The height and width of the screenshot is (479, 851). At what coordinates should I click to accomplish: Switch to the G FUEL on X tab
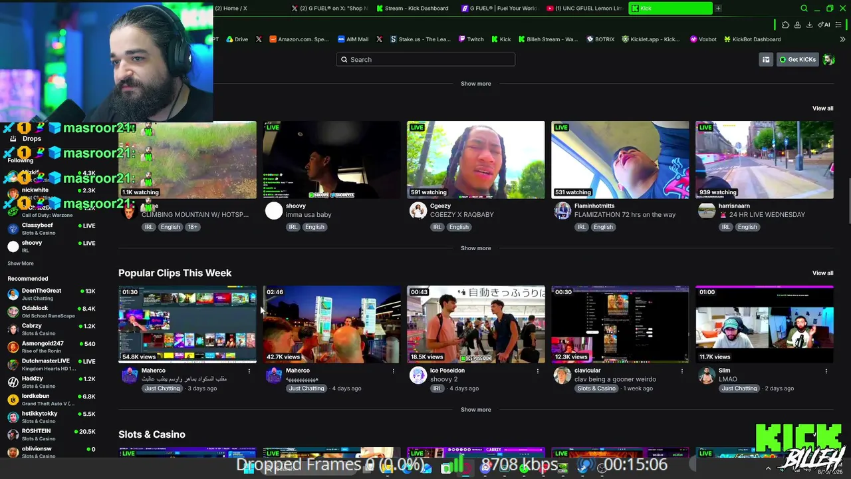pos(329,9)
